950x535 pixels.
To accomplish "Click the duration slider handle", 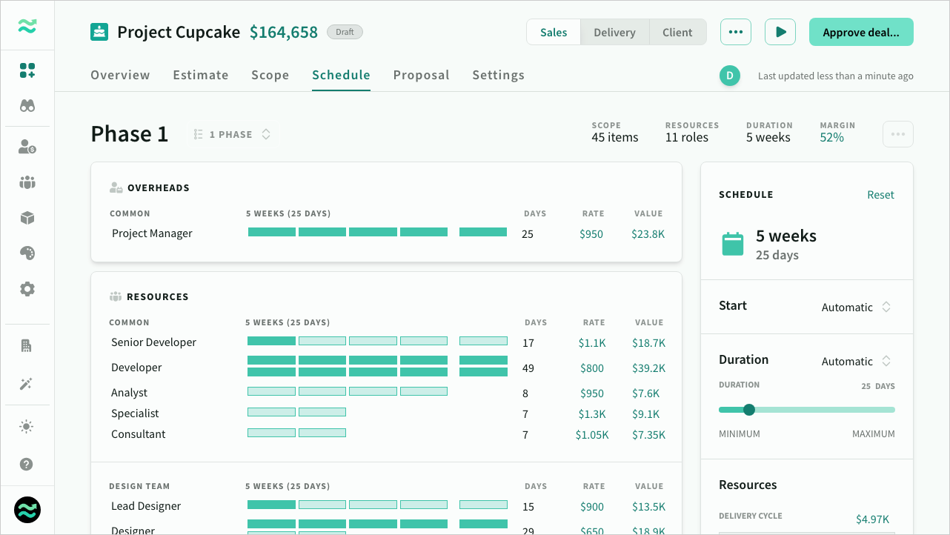I will 748,410.
